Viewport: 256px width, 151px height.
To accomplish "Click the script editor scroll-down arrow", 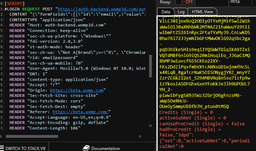I will 150,126.
